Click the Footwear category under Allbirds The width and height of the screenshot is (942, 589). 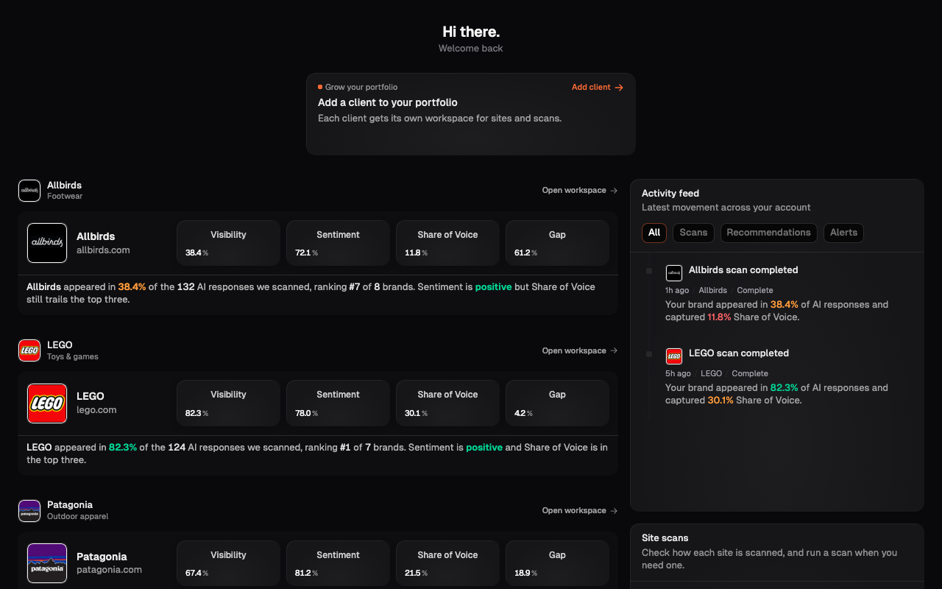pyautogui.click(x=65, y=197)
